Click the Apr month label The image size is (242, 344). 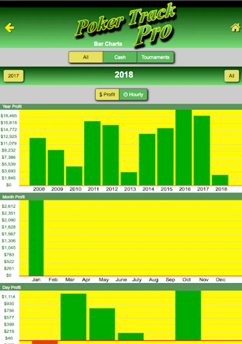click(x=86, y=280)
